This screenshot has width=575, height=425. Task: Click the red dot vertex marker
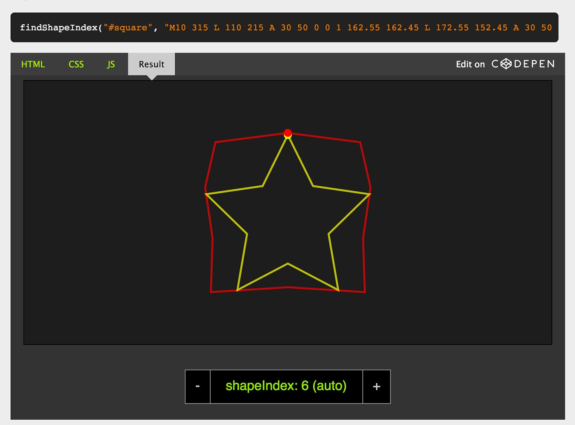pyautogui.click(x=288, y=133)
